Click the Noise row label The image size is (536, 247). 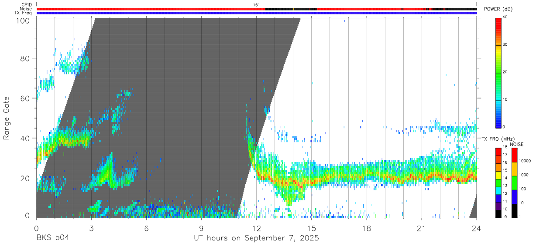point(26,9)
